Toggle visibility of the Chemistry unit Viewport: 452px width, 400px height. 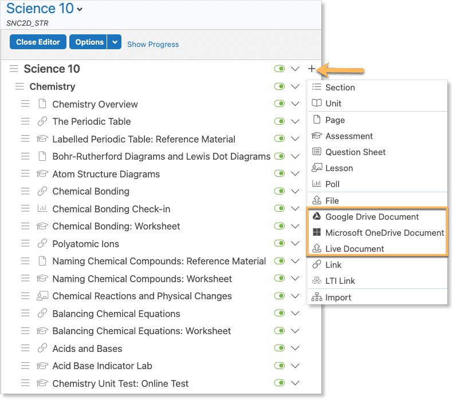coord(280,87)
